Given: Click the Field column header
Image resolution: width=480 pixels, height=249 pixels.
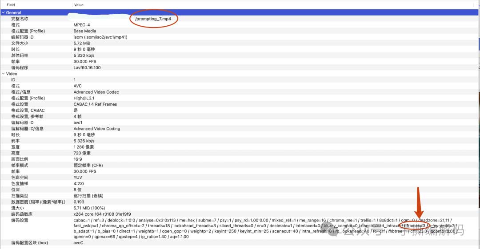Looking at the screenshot, I should [11, 4].
